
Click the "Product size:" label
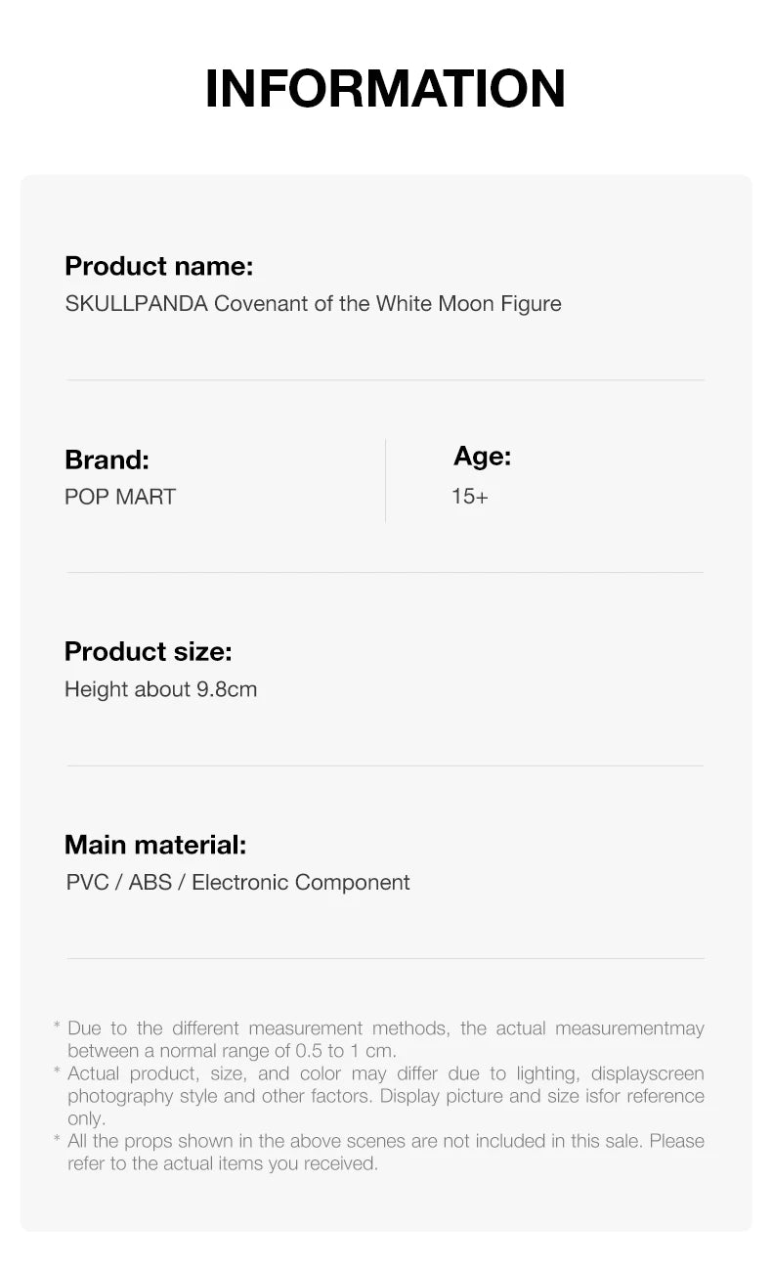pyautogui.click(x=148, y=651)
